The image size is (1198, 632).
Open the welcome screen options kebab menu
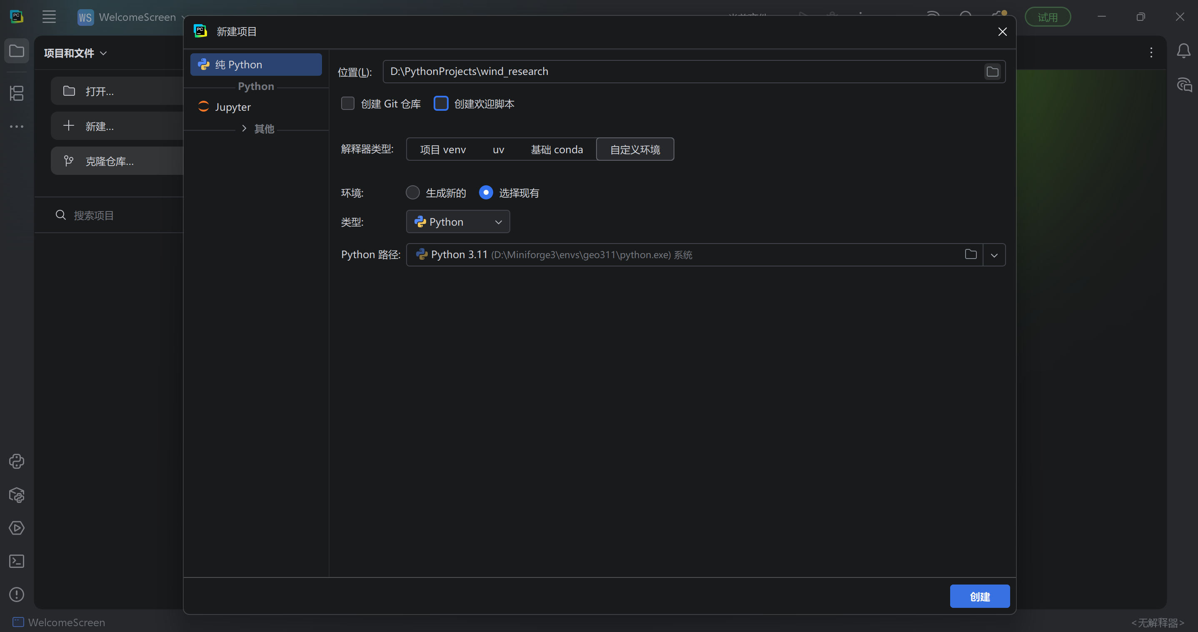tap(1151, 52)
